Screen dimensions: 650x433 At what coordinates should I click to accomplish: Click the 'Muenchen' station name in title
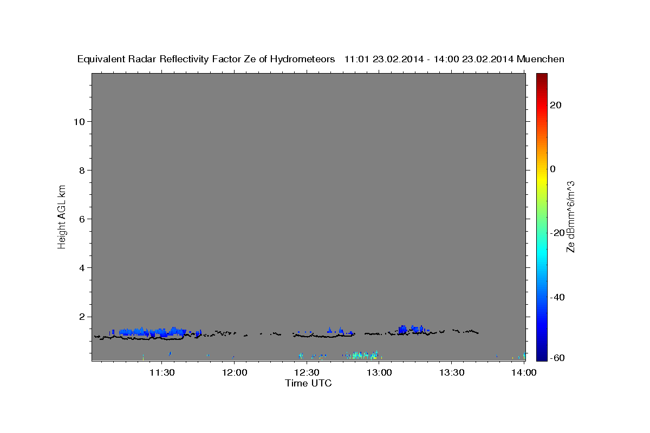[541, 59]
